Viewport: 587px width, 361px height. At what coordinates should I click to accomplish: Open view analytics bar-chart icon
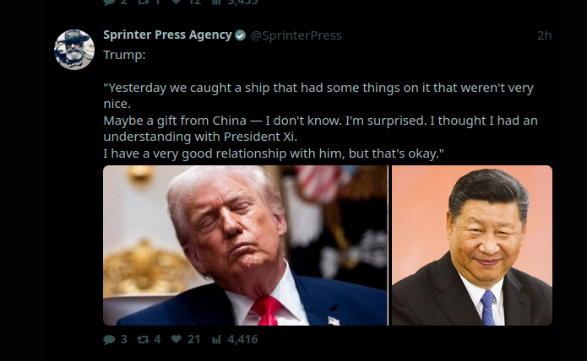click(x=216, y=339)
